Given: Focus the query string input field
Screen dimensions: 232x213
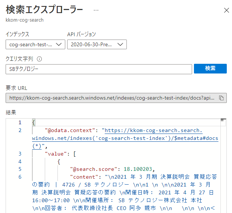Looking at the screenshot, I should pos(99,69).
